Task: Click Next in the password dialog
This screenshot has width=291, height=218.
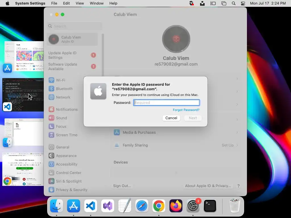Action: [x=193, y=118]
